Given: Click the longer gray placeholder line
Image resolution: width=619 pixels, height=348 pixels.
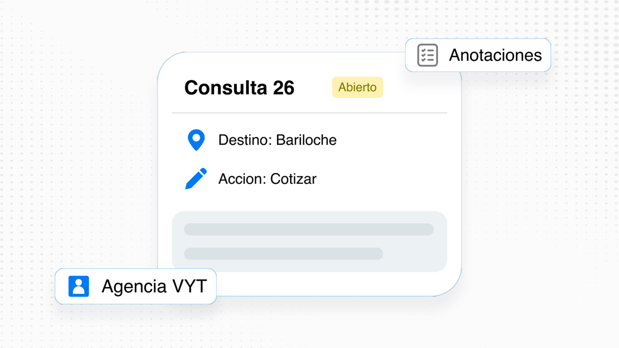Looking at the screenshot, I should coord(309,229).
